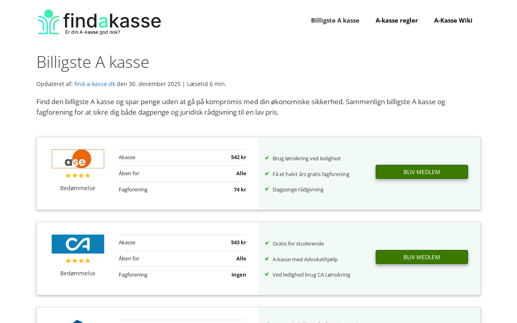Click checkmark beside 'Få et halvt års gratis fagforening'
Image resolution: width=517 pixels, height=323 pixels.
pyautogui.click(x=267, y=174)
